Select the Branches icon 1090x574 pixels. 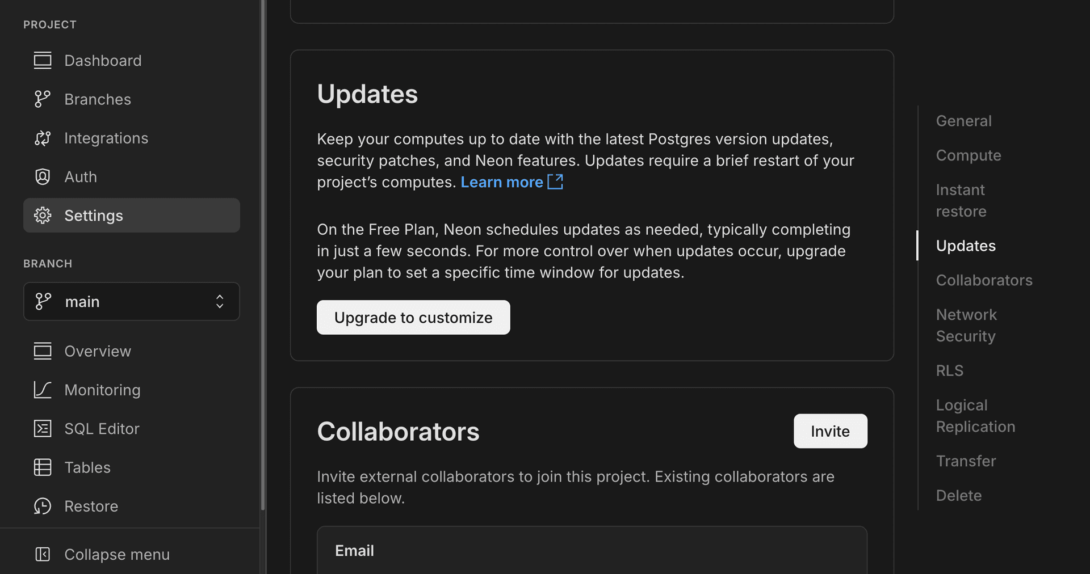(x=43, y=99)
